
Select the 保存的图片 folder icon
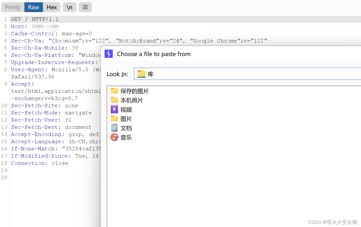point(114,91)
